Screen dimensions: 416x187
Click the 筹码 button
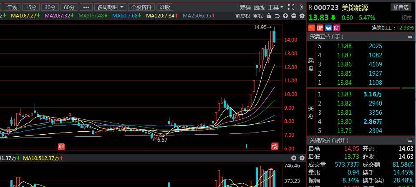pos(245,7)
